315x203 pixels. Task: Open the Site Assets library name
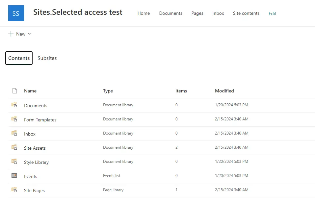[35, 148]
